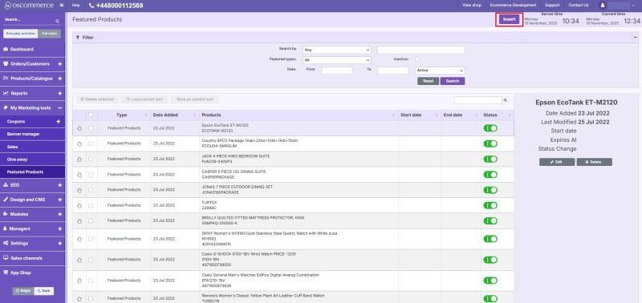Open Sales channels sidebar item
The image size is (642, 303).
pyautogui.click(x=32, y=258)
